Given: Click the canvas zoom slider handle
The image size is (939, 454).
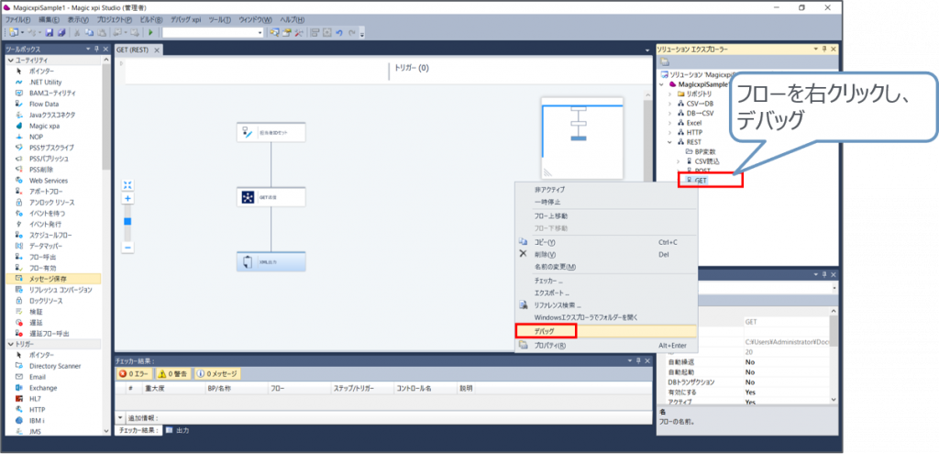Looking at the screenshot, I should click(127, 221).
